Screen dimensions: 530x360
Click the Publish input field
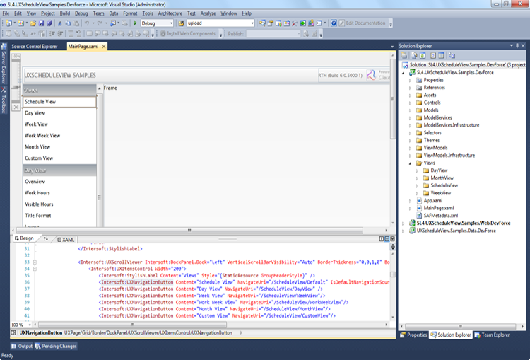pyautogui.click(x=273, y=33)
